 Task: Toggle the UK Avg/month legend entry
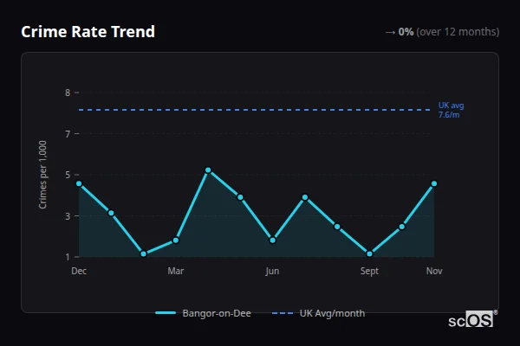318,313
